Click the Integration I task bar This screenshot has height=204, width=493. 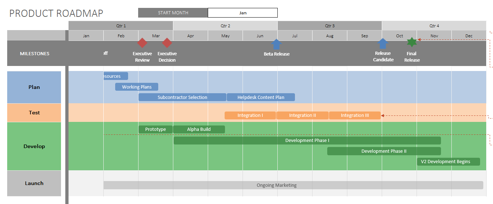click(x=250, y=115)
